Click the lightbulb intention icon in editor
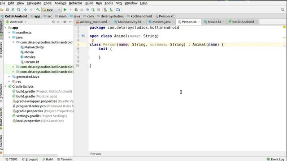This screenshot has width=287, height=161. click(x=93, y=41)
